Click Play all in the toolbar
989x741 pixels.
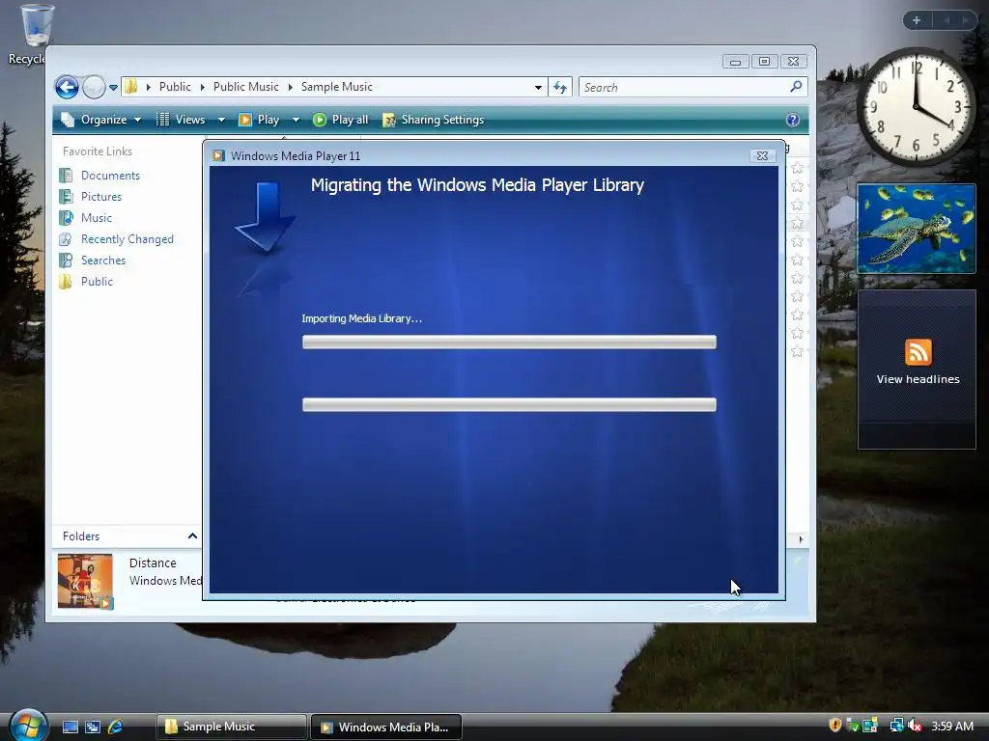click(x=341, y=120)
